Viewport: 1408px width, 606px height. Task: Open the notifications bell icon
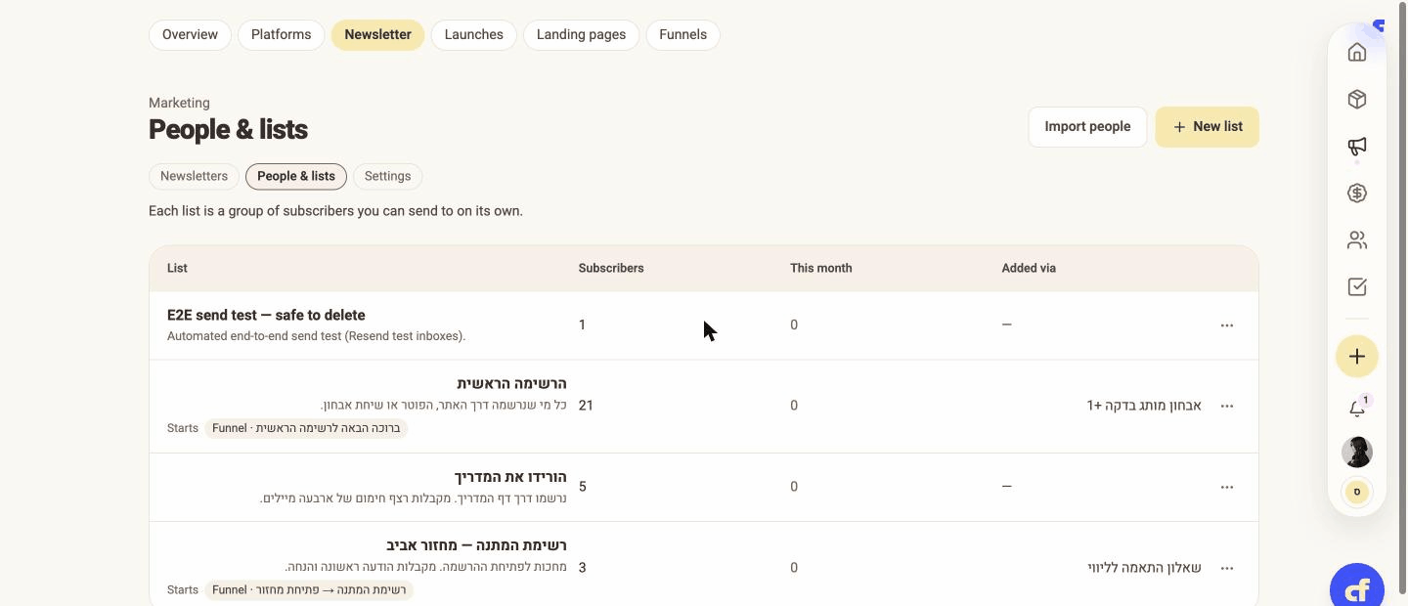(x=1357, y=409)
